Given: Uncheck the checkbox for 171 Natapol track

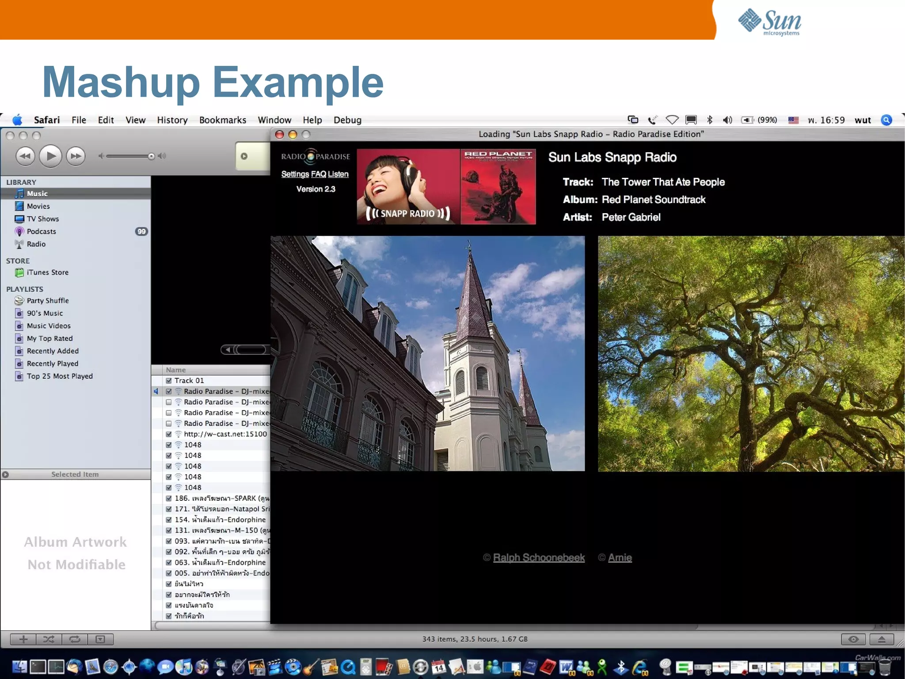Looking at the screenshot, I should (x=169, y=509).
